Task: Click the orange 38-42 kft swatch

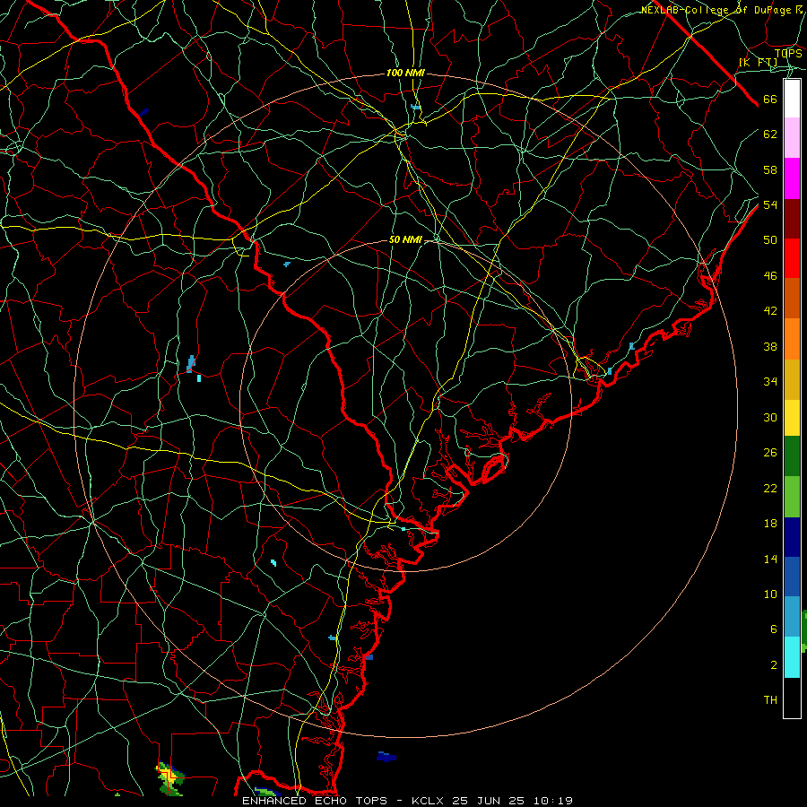Action: (792, 339)
